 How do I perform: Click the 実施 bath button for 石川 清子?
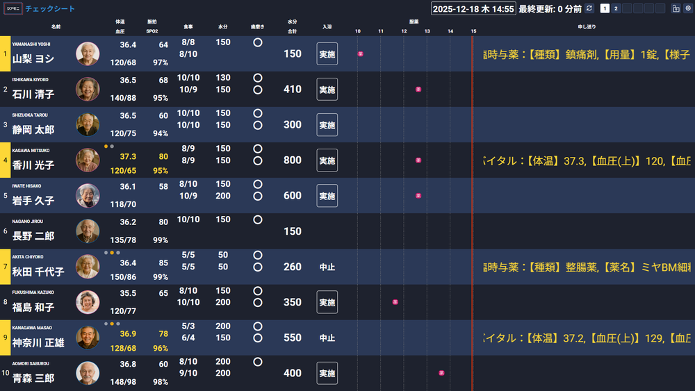point(327,90)
